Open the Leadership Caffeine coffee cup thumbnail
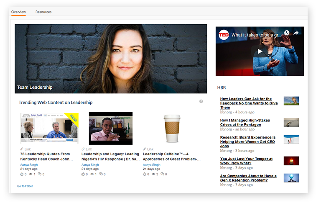The width and height of the screenshot is (316, 202). point(172,128)
